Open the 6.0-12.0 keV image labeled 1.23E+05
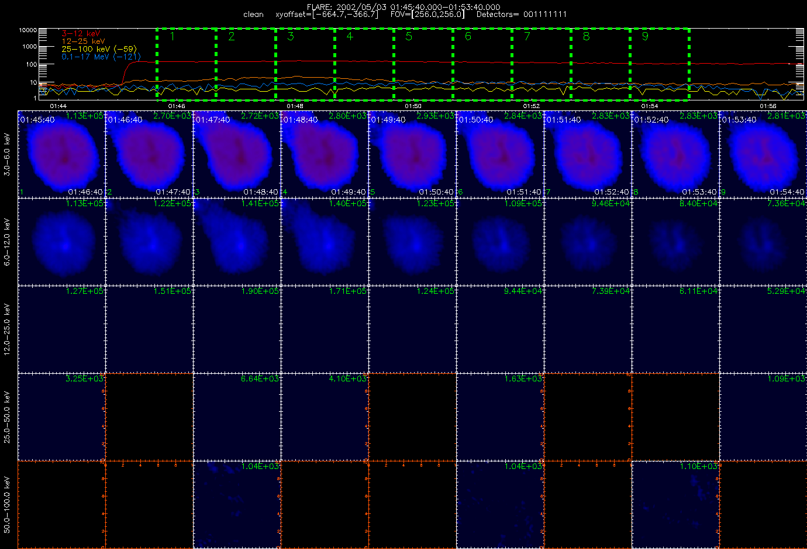This screenshot has height=549, width=807. 412,242
